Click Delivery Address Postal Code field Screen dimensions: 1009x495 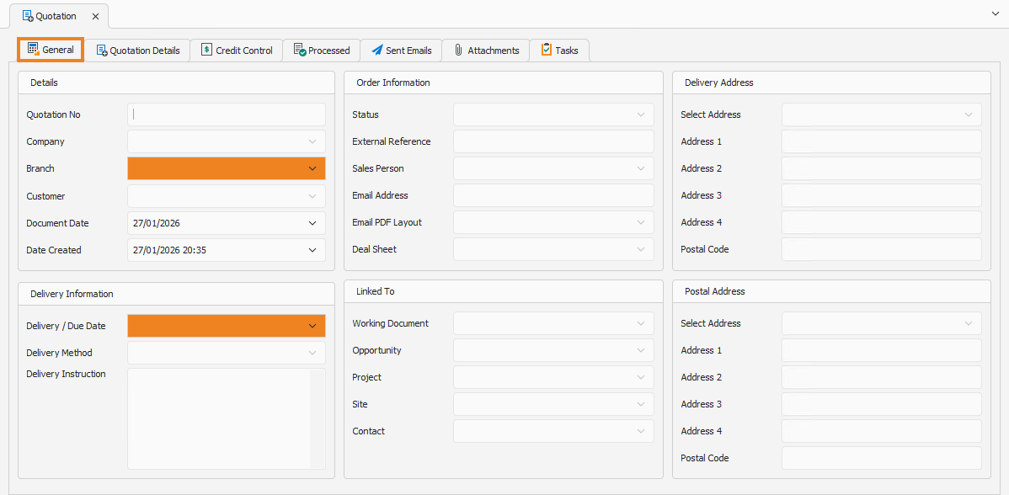[882, 249]
